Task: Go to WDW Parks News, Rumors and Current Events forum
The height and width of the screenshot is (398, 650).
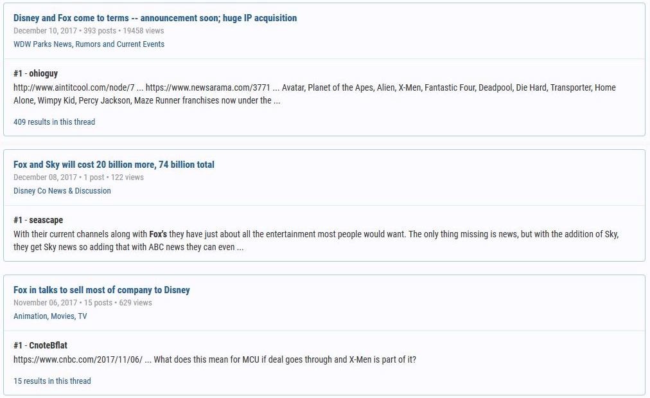Action: (x=89, y=44)
